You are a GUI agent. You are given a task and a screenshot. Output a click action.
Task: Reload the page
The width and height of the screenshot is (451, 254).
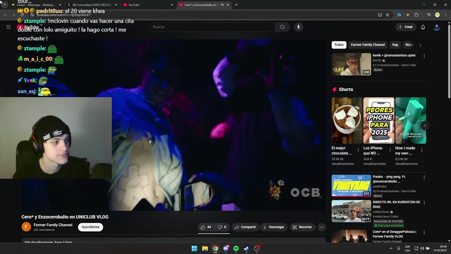coord(22,15)
